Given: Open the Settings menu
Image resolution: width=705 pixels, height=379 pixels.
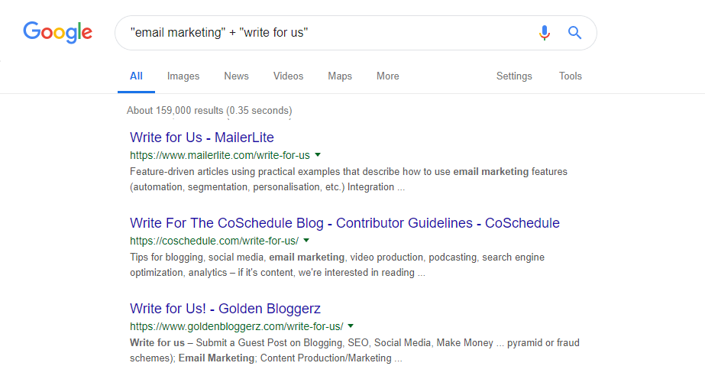Looking at the screenshot, I should pyautogui.click(x=514, y=76).
